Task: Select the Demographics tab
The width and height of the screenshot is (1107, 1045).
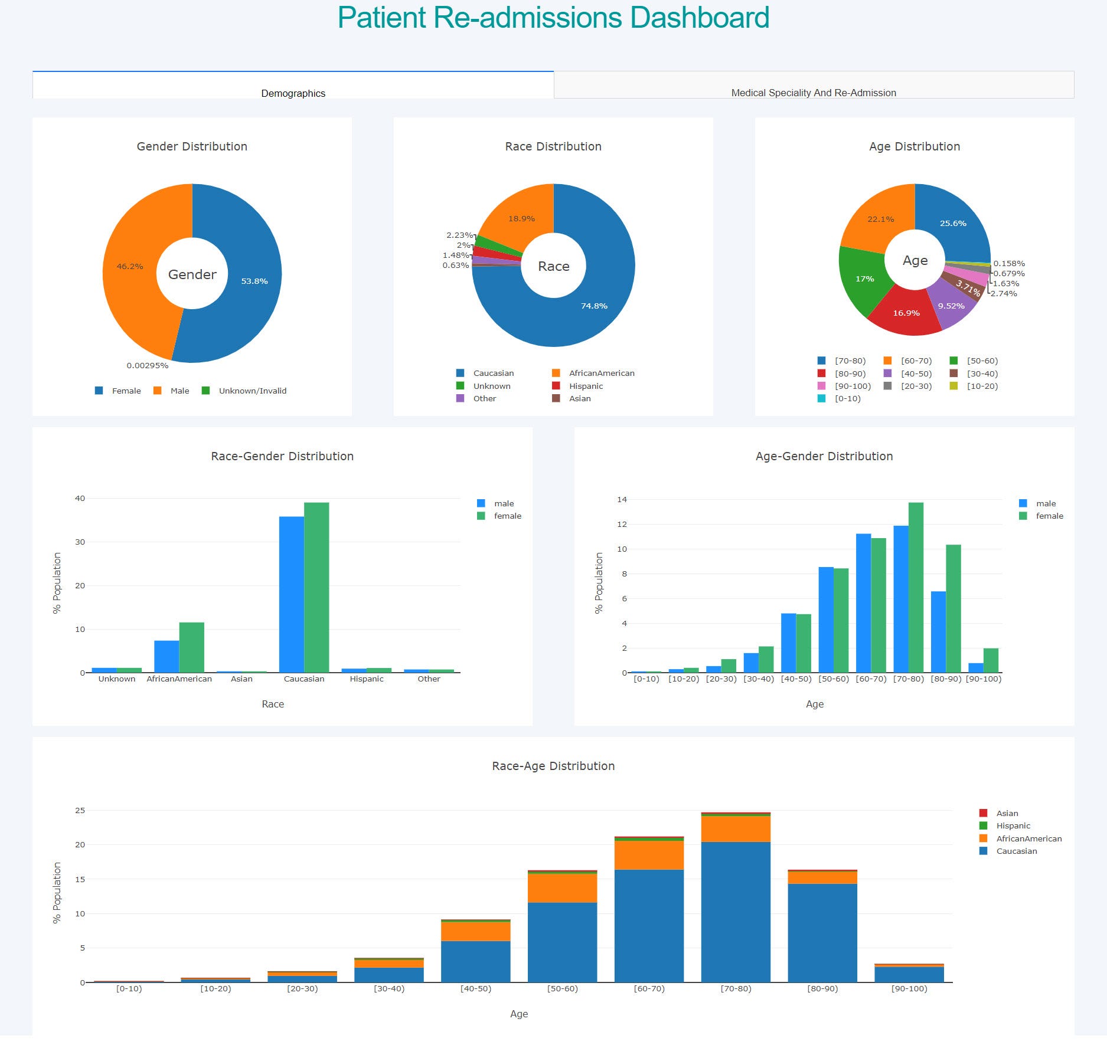Action: (x=293, y=93)
